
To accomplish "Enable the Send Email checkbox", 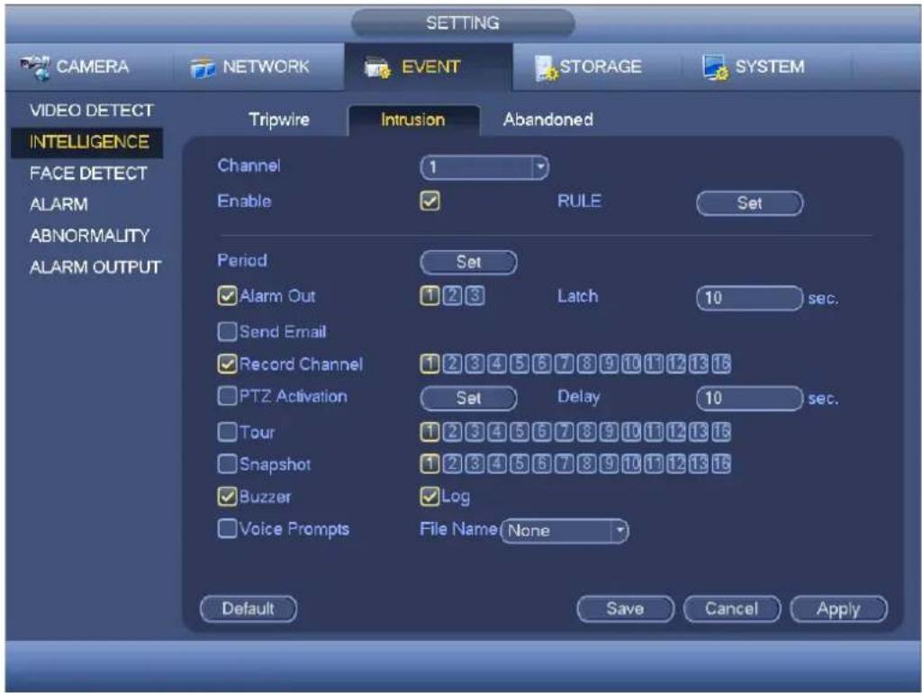I will 227,331.
